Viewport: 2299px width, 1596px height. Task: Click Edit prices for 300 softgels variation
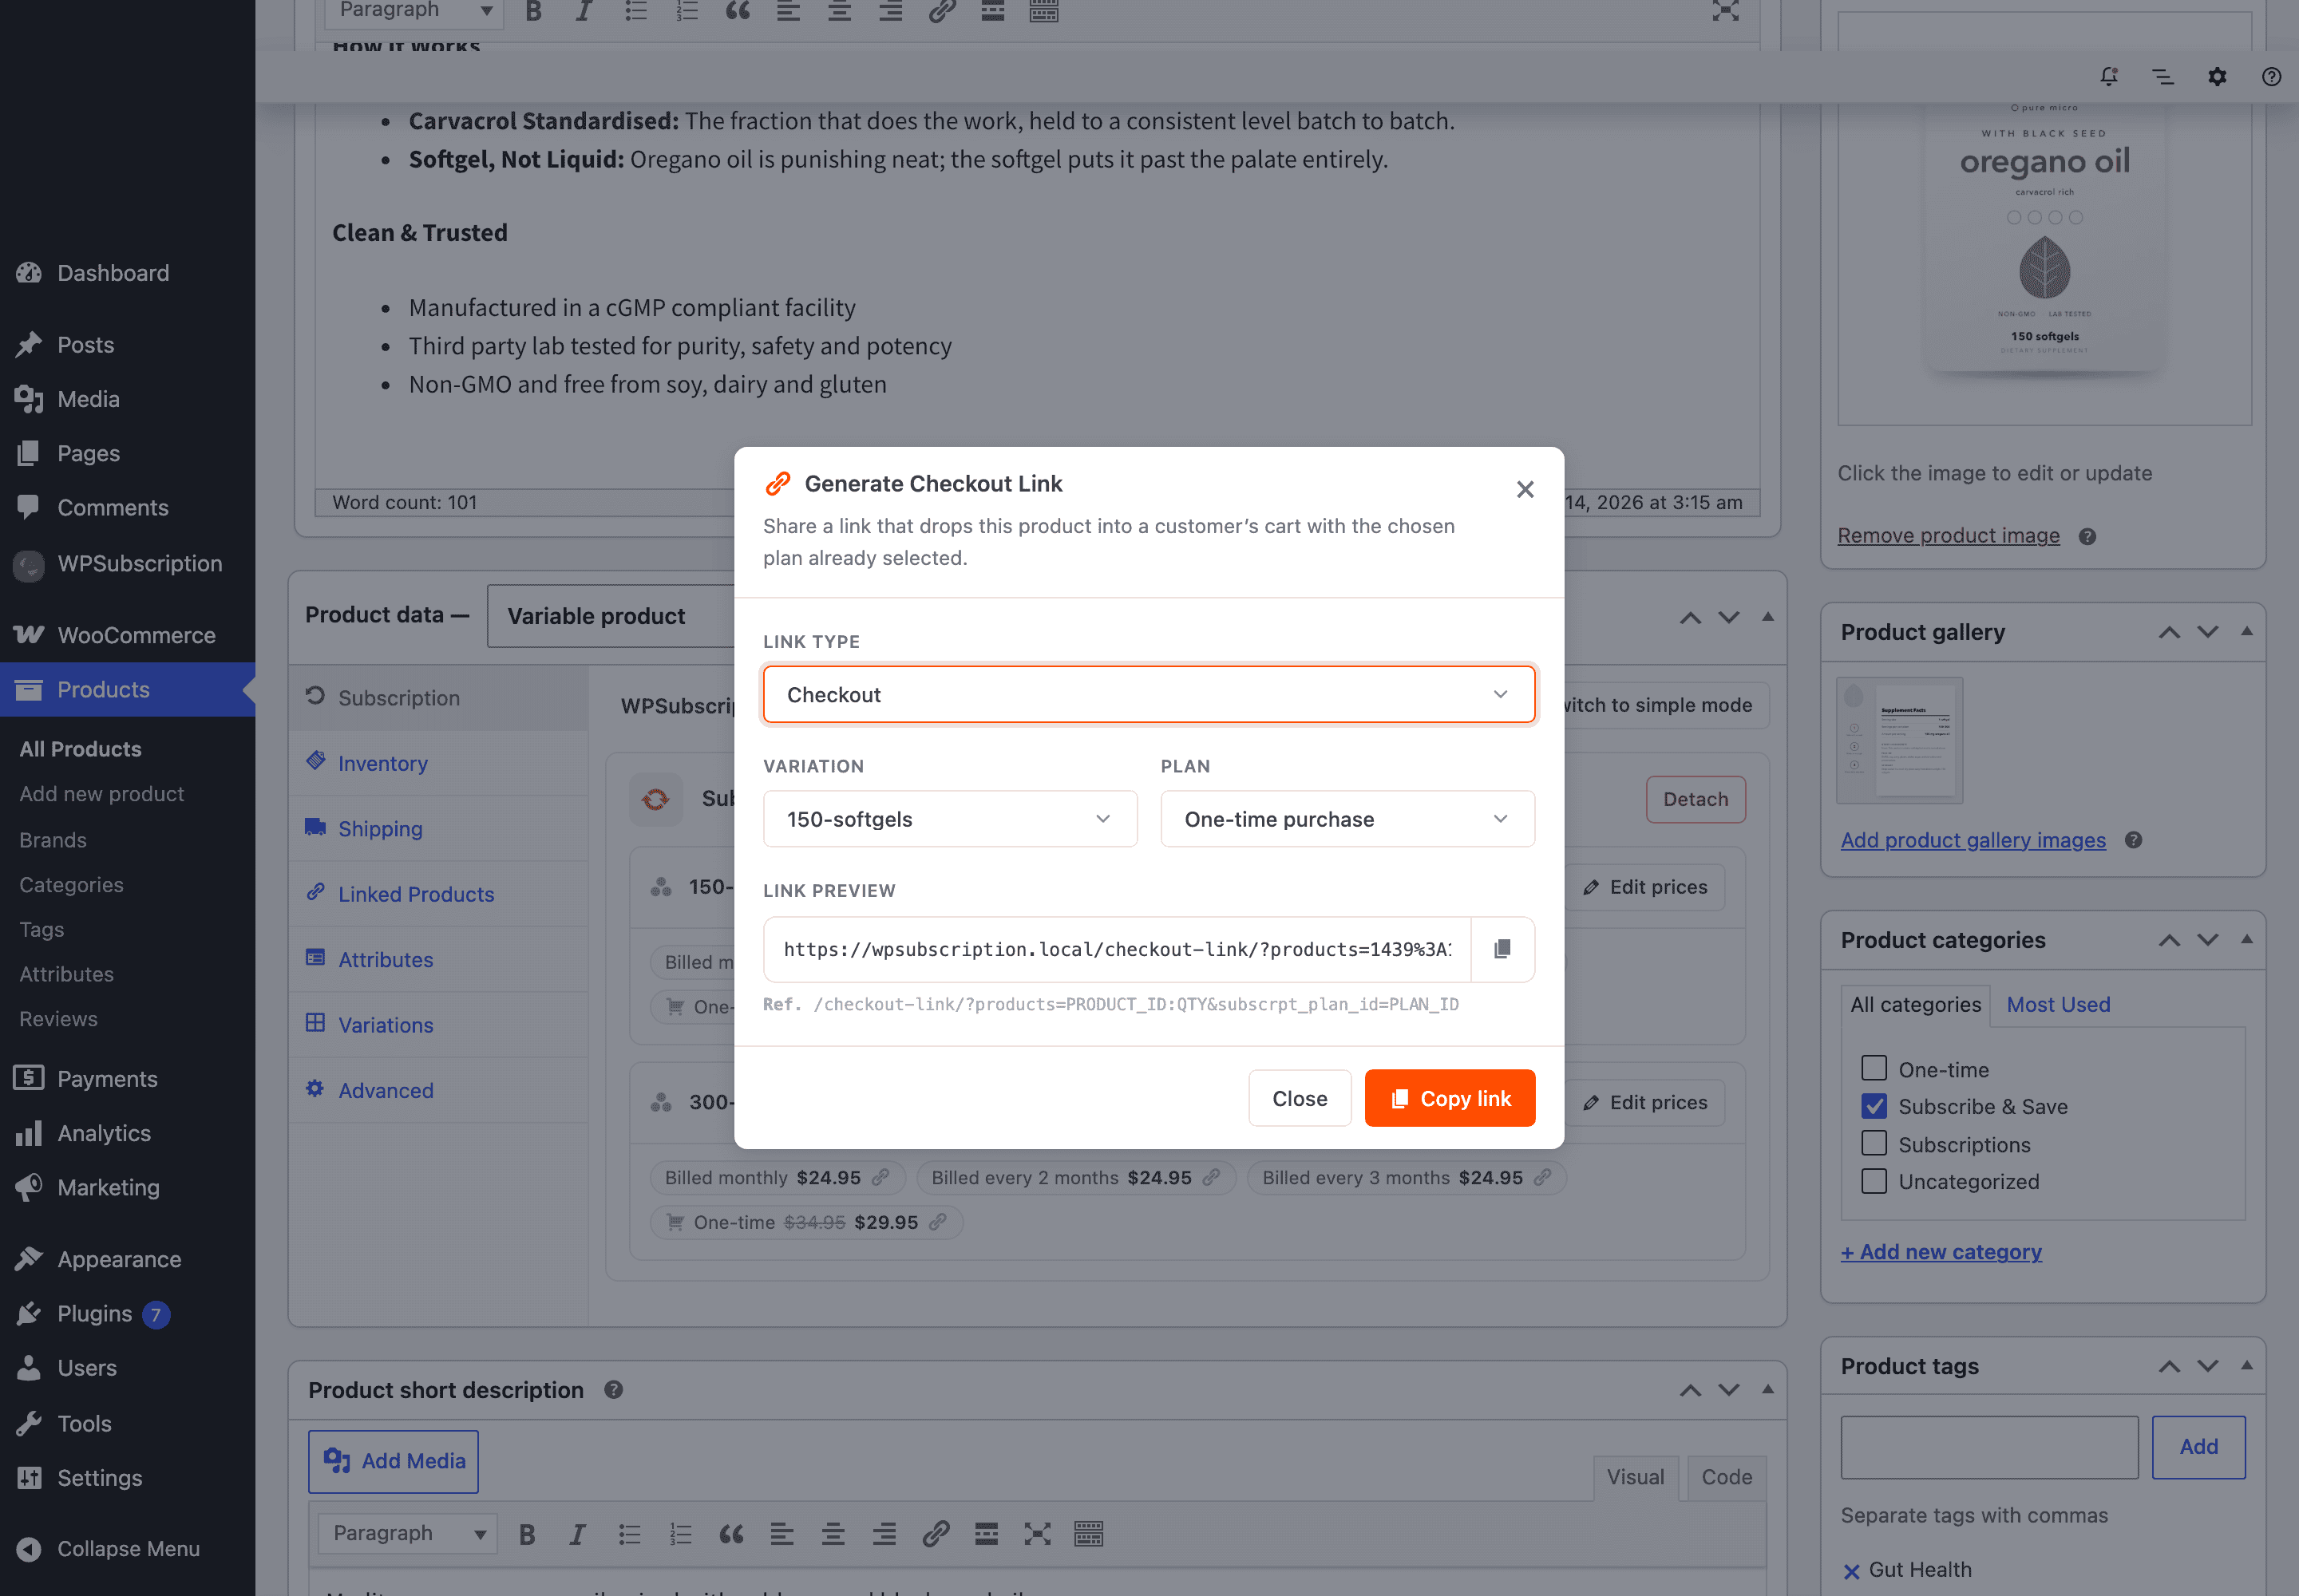(x=1646, y=1102)
